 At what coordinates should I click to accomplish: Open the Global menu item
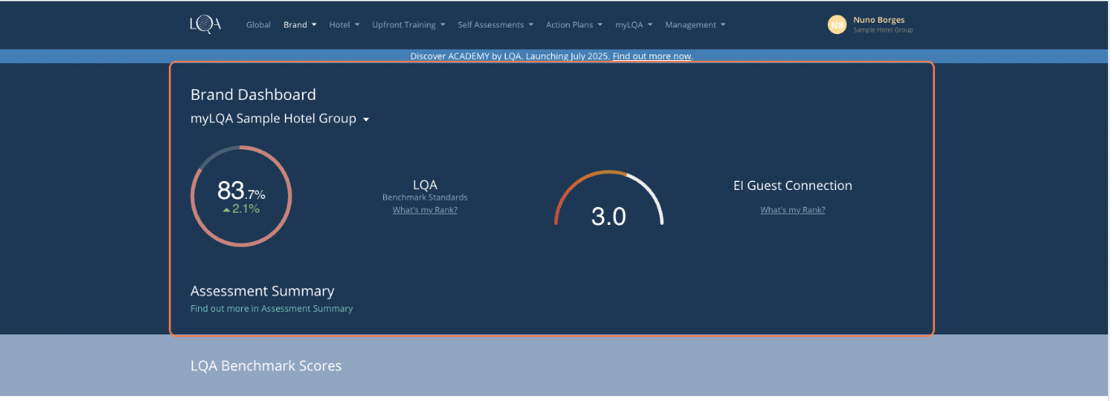[x=258, y=25]
